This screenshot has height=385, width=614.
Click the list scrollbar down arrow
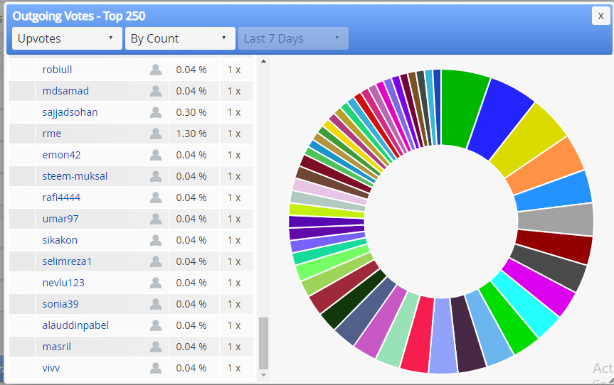tap(263, 375)
